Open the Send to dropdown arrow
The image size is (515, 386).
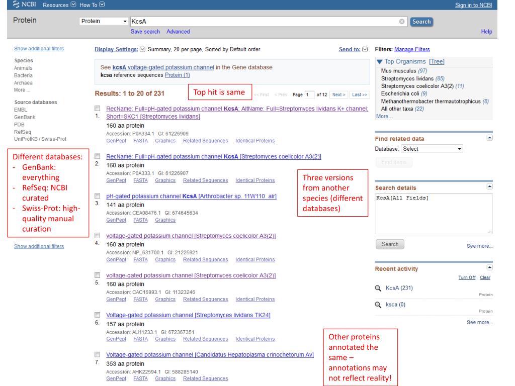click(365, 49)
